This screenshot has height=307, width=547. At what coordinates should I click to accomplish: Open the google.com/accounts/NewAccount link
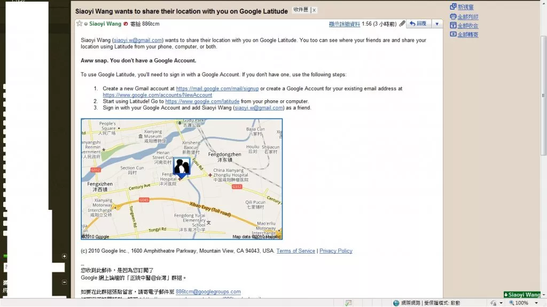click(x=158, y=95)
